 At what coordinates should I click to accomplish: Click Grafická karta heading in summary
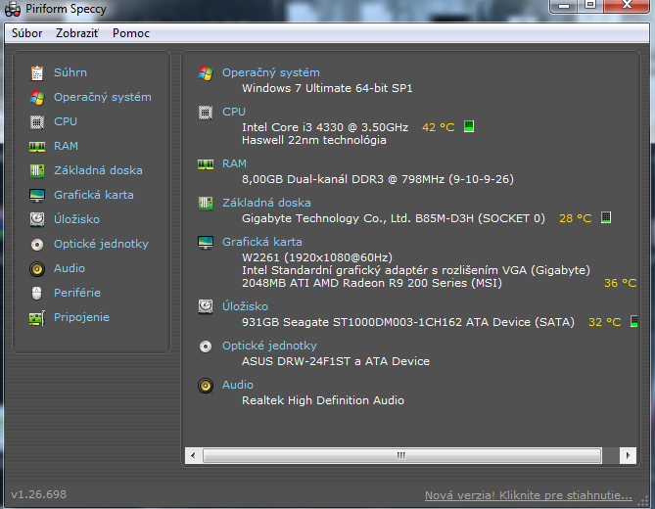[x=262, y=242]
